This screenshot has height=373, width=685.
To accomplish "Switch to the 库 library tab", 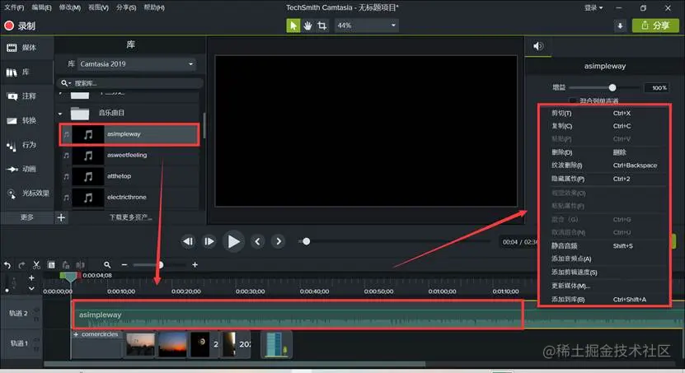I will [x=26, y=72].
